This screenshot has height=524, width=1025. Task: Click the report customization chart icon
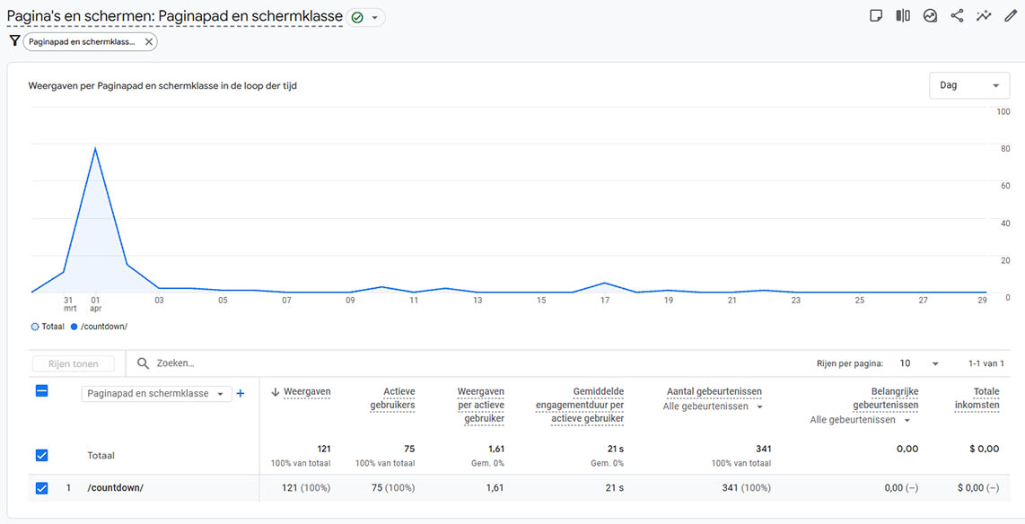coord(930,16)
